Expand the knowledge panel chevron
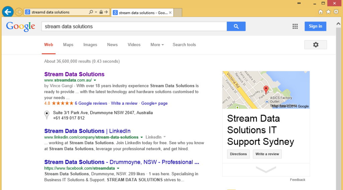The image size is (343, 190). (x=266, y=169)
